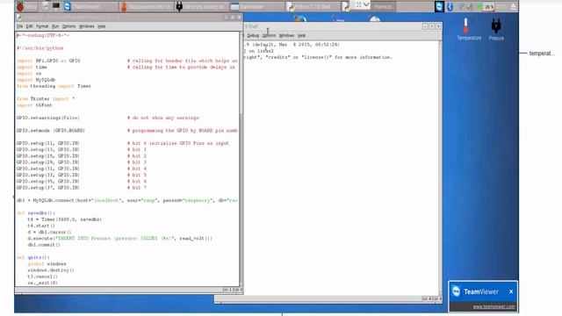Click the '# bit 7' comment

pyautogui.click(x=137, y=187)
